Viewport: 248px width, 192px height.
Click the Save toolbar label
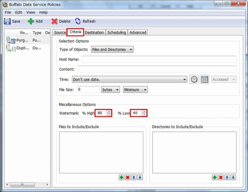tap(16, 21)
